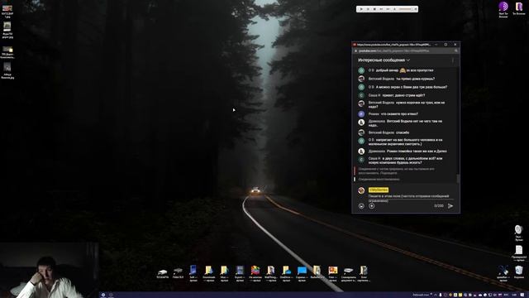
Task: Select the blue desktop folder shortcut icon
Action: coord(302,273)
